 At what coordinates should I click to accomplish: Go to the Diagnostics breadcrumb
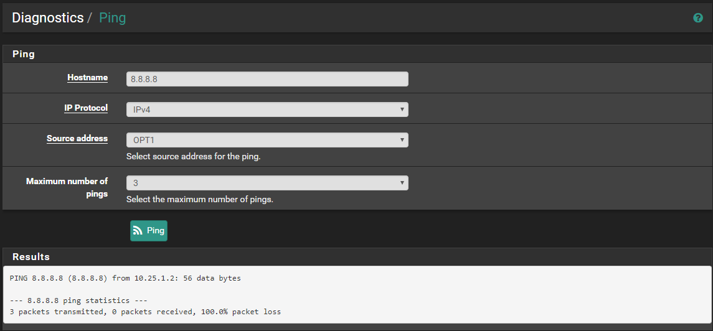(x=48, y=17)
